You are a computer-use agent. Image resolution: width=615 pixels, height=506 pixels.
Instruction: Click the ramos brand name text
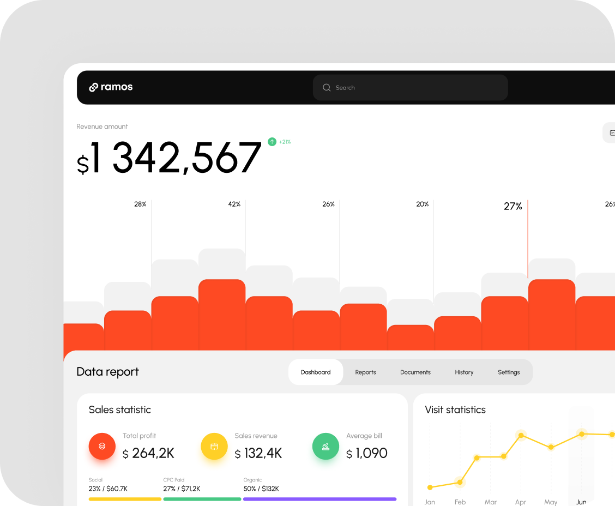point(117,87)
